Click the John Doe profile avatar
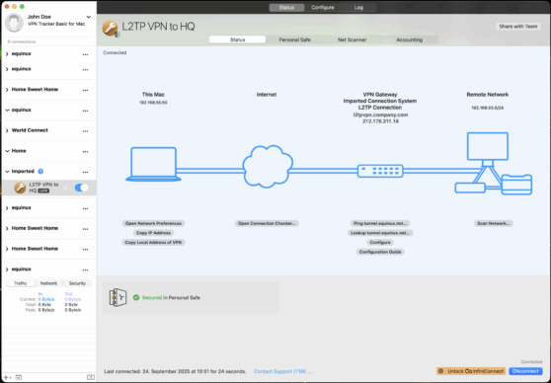This screenshot has width=551, height=383. point(14,23)
